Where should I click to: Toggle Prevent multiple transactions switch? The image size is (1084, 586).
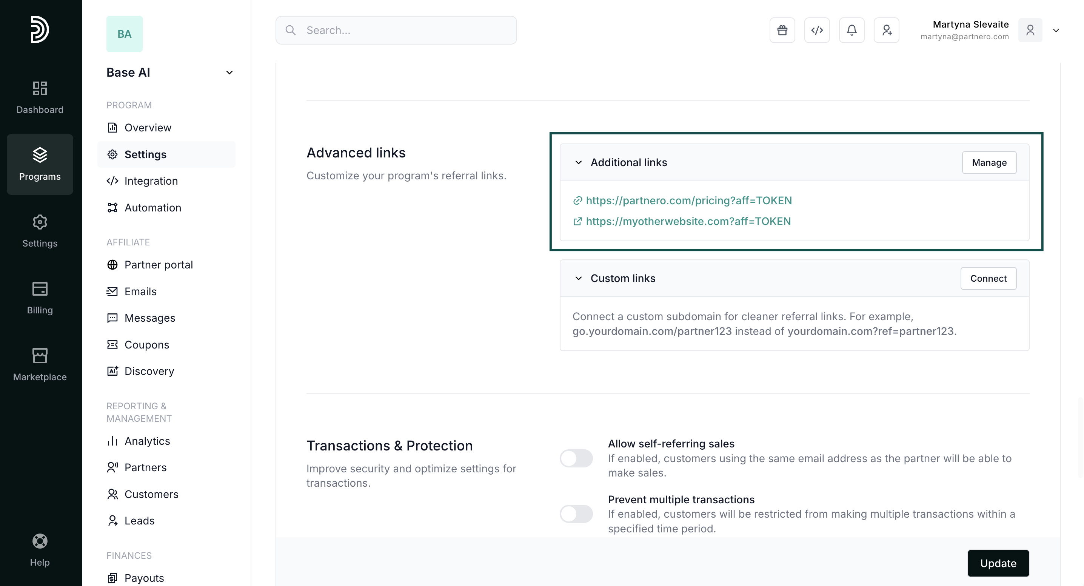[x=576, y=514]
